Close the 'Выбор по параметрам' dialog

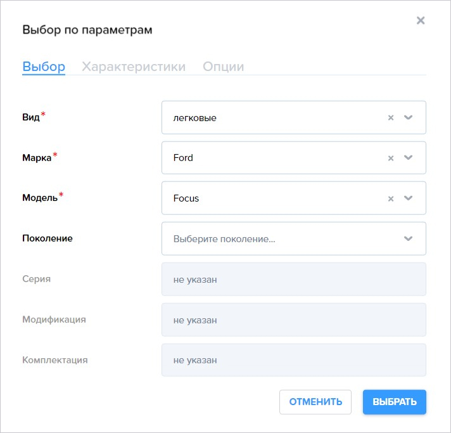click(x=421, y=20)
